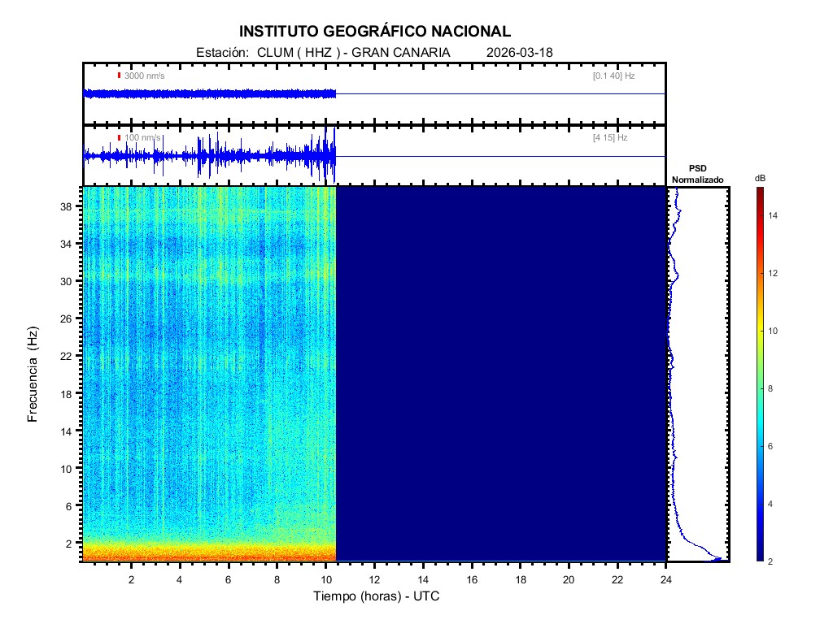
Task: Select the INSTITUTO GEOGRÁFICO NACIONAL title
Action: click(375, 32)
